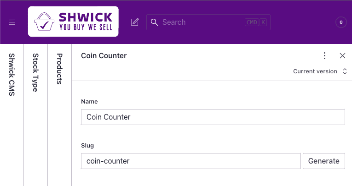352x186 pixels.
Task: Click the compose new document icon
Action: pos(135,22)
